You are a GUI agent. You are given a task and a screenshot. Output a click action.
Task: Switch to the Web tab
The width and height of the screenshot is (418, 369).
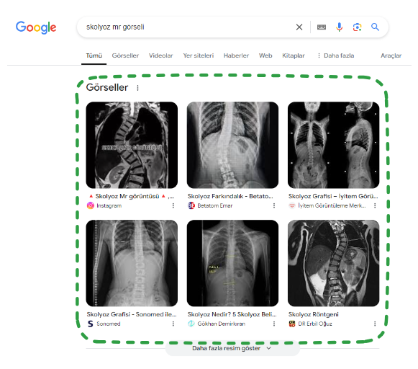point(265,55)
